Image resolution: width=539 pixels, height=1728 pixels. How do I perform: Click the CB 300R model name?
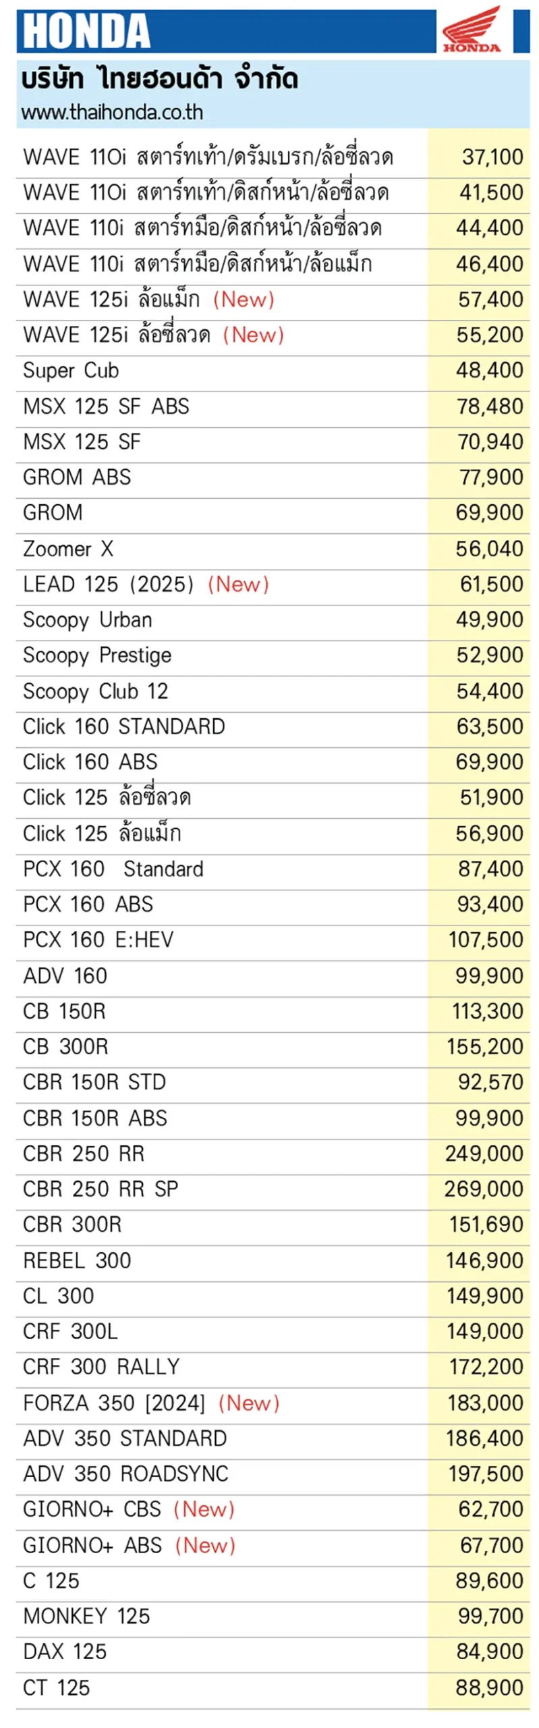(65, 1047)
